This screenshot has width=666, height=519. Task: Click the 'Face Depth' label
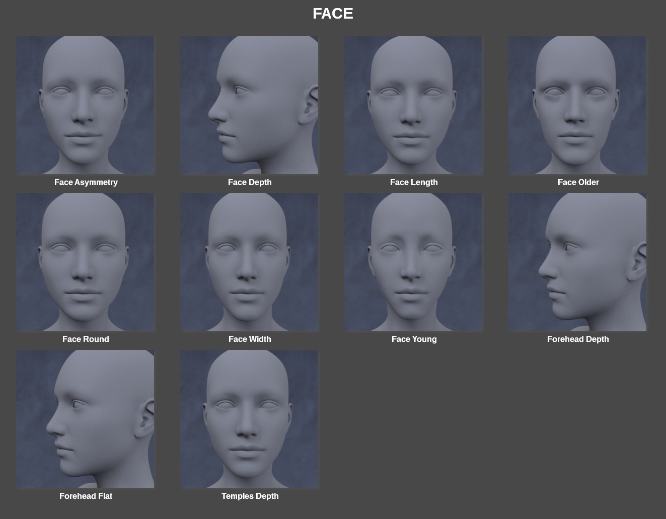pyautogui.click(x=250, y=183)
